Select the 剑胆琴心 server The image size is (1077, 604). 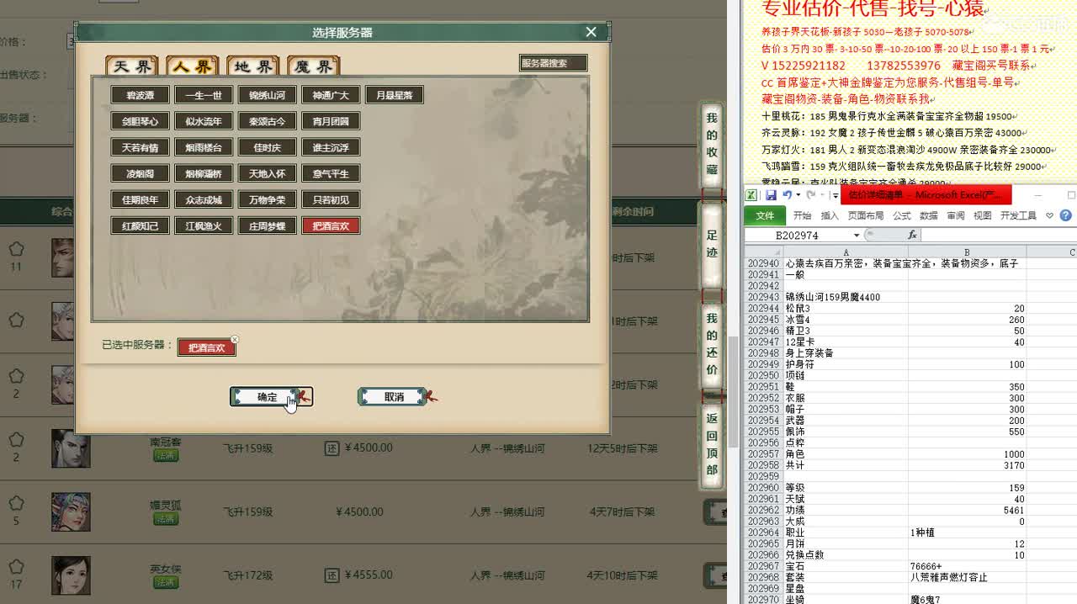coord(140,121)
